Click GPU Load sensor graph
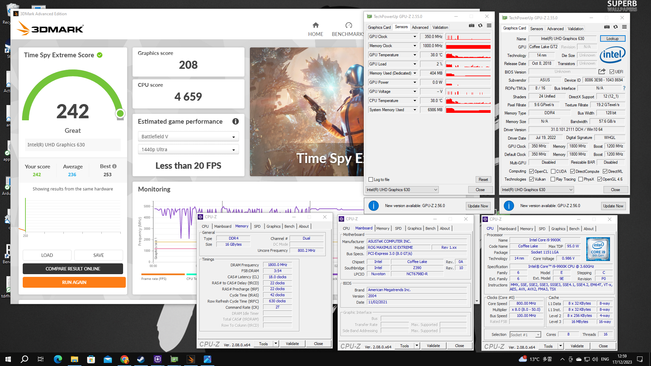The height and width of the screenshot is (366, 651). (468, 64)
